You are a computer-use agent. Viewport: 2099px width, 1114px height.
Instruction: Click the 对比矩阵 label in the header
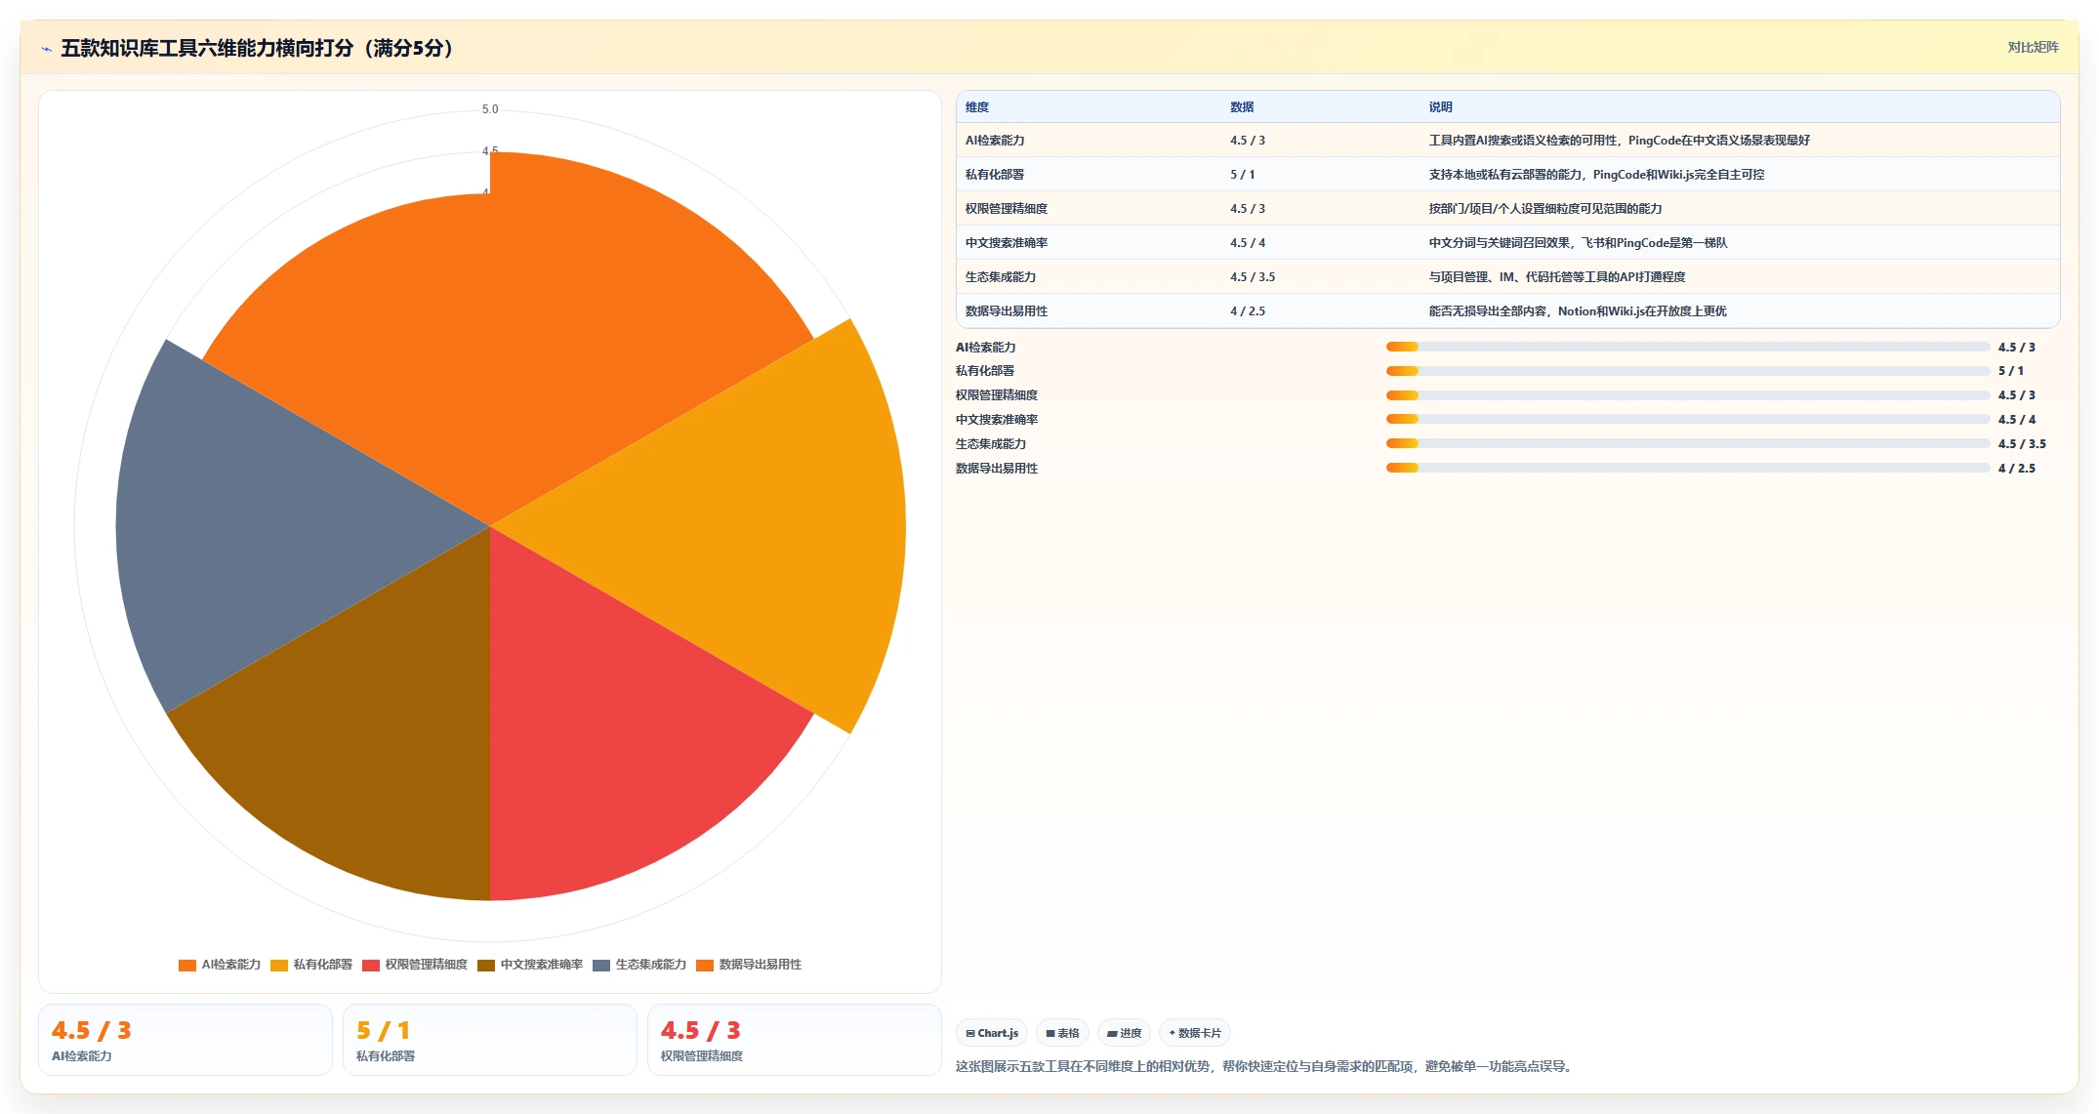pyautogui.click(x=2033, y=47)
